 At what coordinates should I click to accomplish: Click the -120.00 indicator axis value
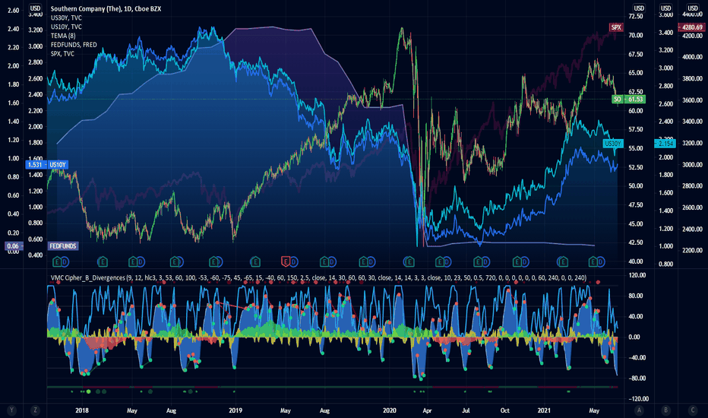pyautogui.click(x=638, y=398)
